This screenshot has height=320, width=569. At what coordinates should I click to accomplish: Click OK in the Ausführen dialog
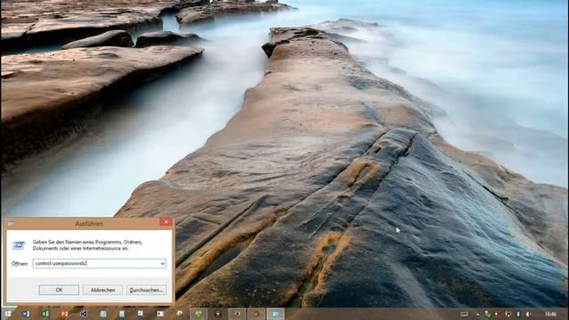coord(59,290)
